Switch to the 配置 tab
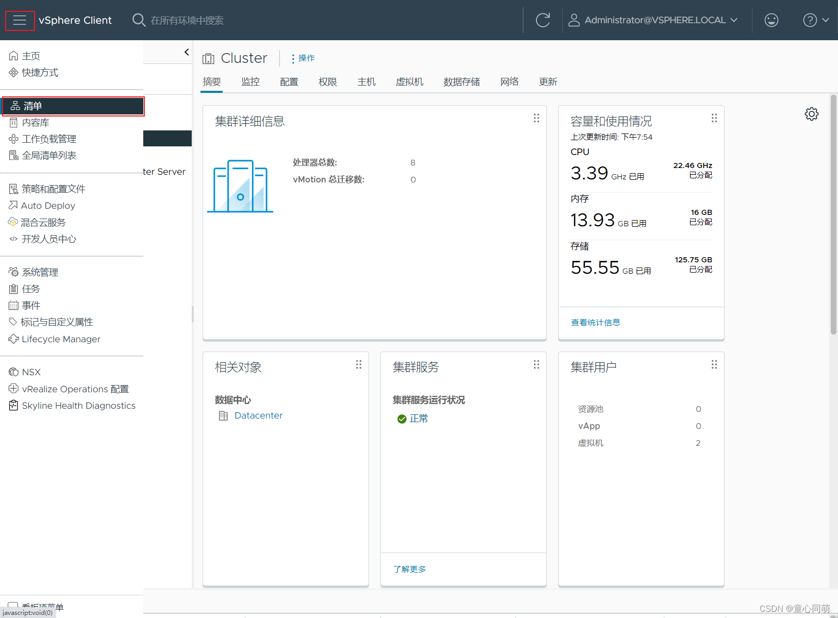The image size is (838, 618). (289, 82)
